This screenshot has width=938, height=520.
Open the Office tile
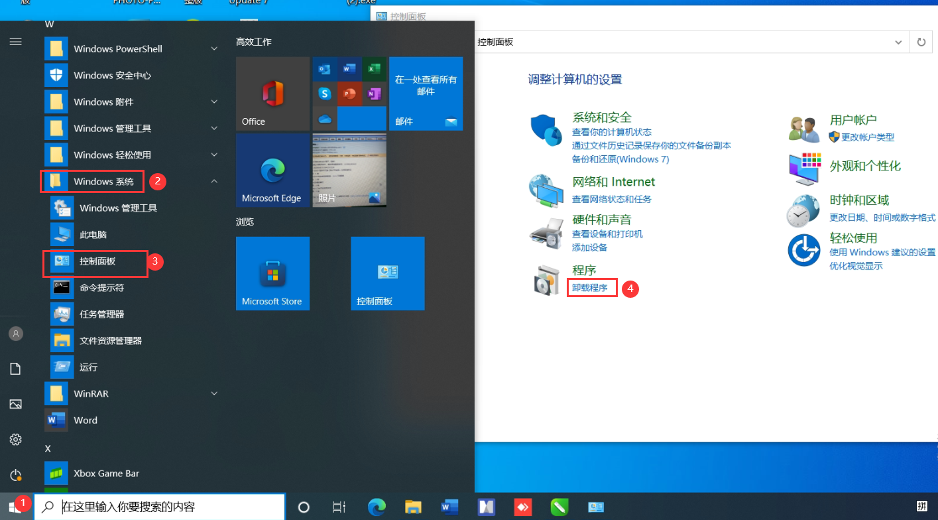[x=272, y=94]
